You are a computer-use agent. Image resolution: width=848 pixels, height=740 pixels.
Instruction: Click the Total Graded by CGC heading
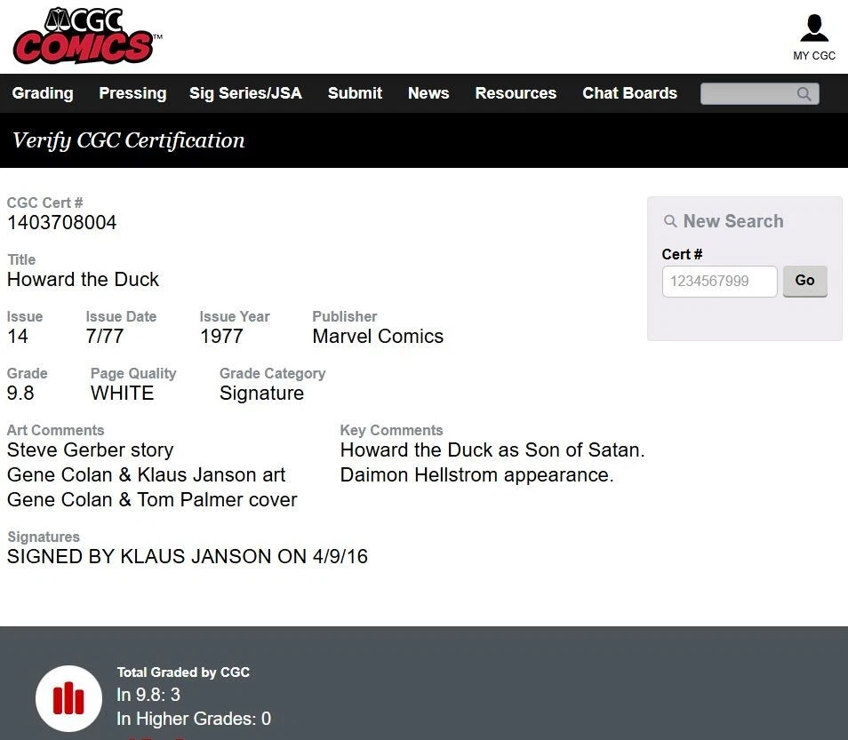click(x=183, y=672)
